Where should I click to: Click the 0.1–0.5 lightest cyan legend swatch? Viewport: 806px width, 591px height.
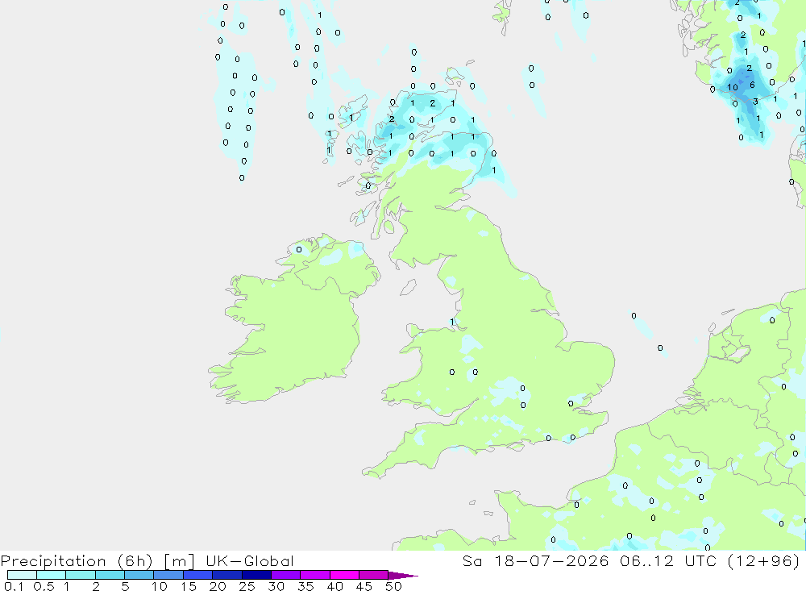(22, 575)
